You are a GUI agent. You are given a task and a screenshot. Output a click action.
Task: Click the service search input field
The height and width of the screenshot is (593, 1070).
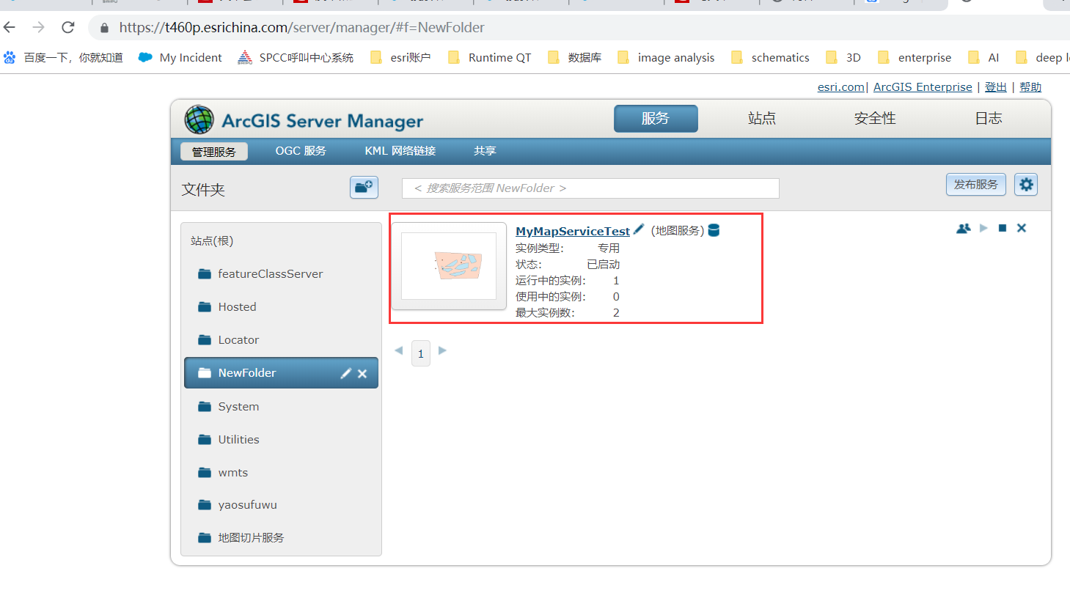coord(590,188)
